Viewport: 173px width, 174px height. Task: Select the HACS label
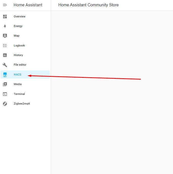(17, 74)
